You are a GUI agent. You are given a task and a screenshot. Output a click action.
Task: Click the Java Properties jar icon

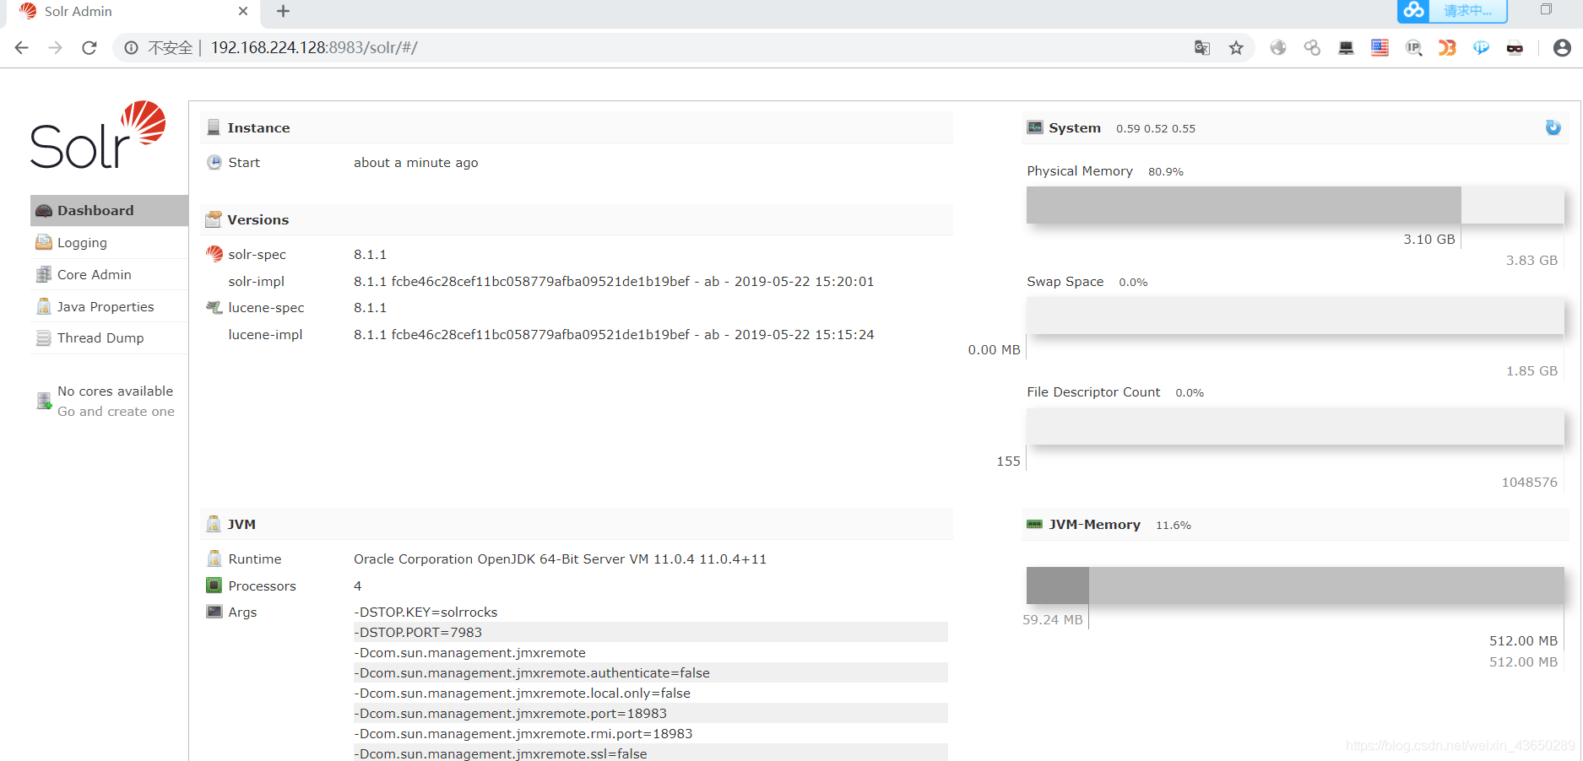(x=44, y=307)
